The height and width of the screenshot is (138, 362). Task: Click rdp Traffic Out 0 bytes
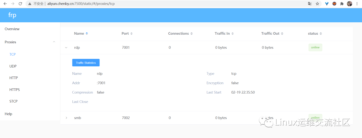pos(267,48)
